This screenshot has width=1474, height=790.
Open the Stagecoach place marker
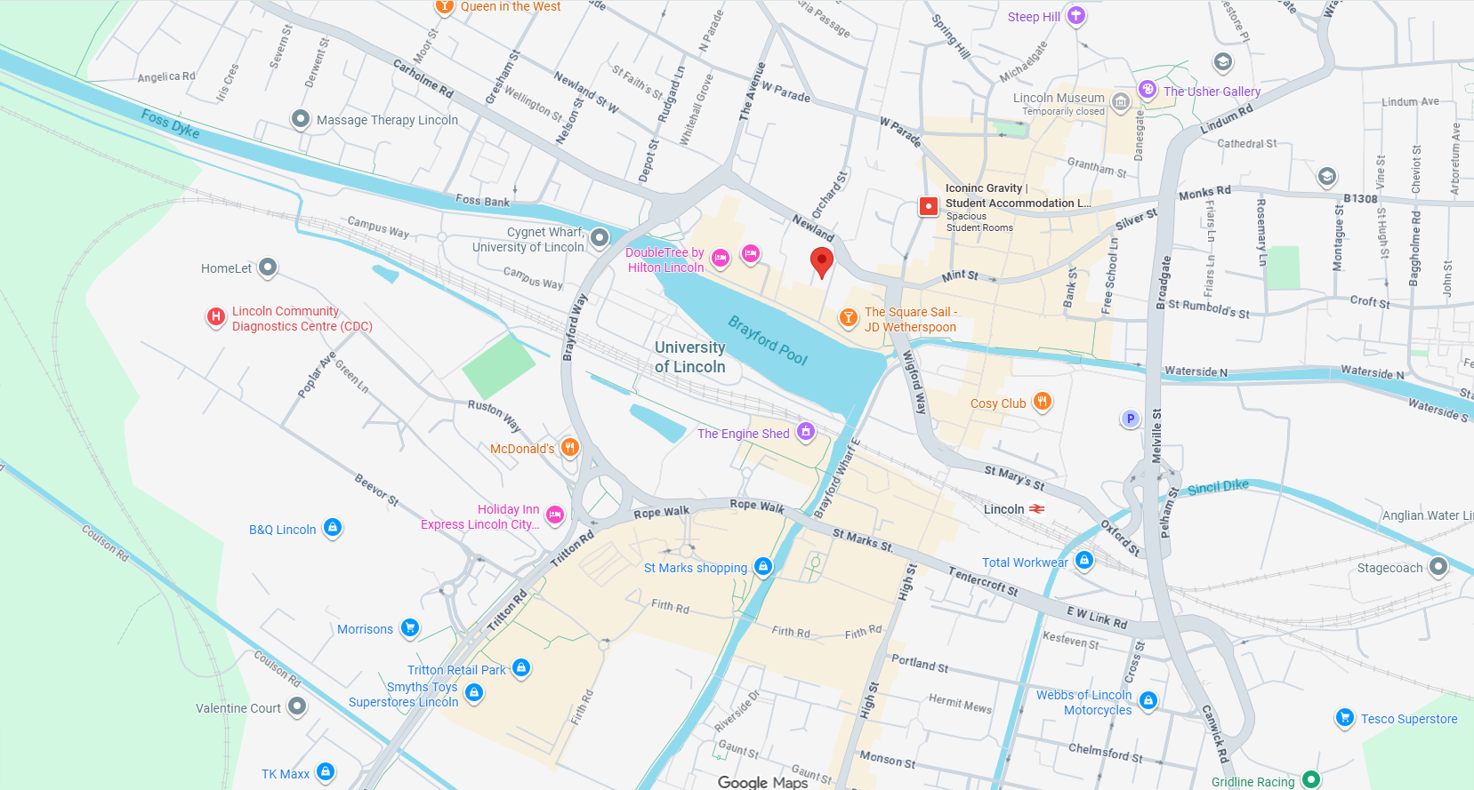(x=1438, y=566)
